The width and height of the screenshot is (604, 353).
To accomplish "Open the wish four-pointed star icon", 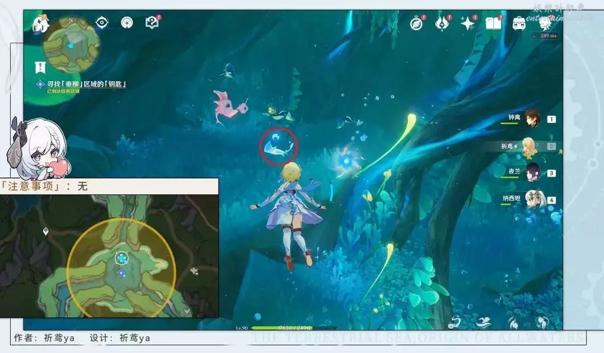I will 468,23.
